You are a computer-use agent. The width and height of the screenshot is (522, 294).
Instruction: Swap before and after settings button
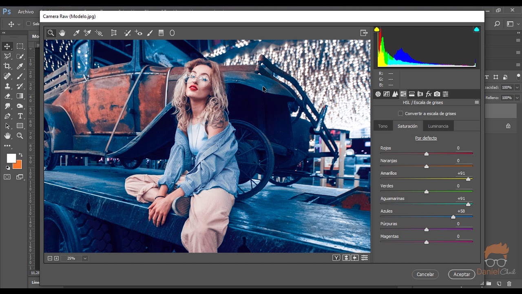point(346,258)
